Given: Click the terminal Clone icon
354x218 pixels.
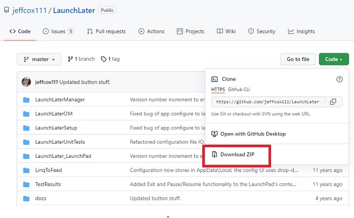Looking at the screenshot, I should pyautogui.click(x=214, y=79).
